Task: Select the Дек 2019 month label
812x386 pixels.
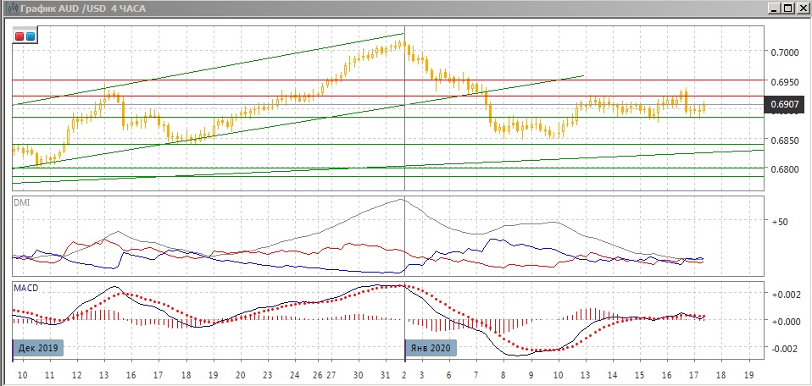Action: point(39,348)
